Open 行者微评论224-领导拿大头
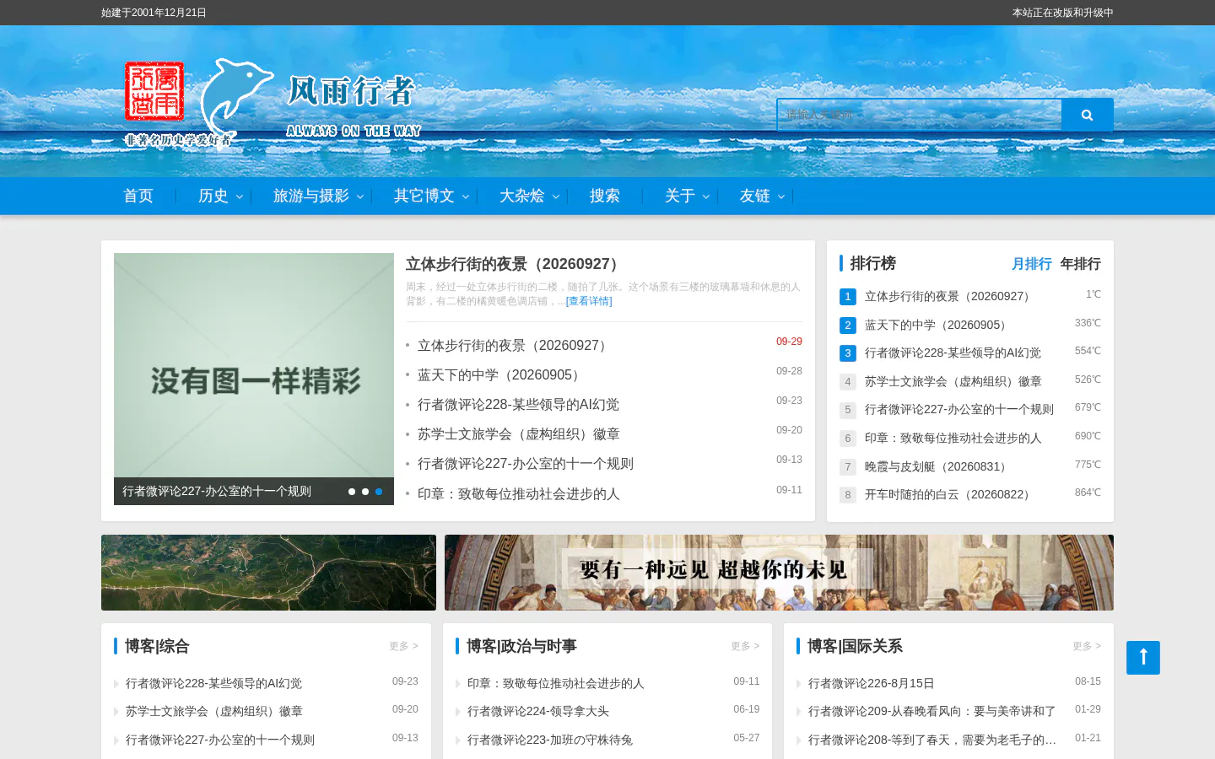Screen dimensions: 1215x759 tap(538, 712)
